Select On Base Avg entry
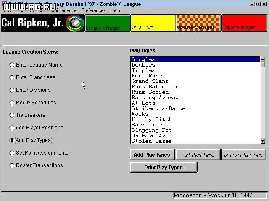 (195, 136)
